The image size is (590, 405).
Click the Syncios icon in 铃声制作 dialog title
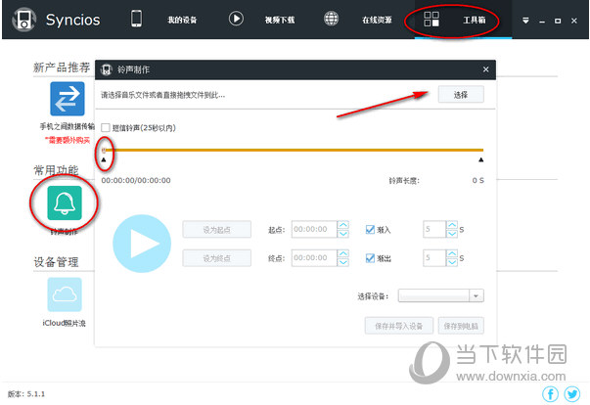click(x=106, y=69)
